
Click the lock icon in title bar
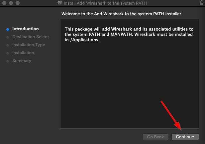tap(202, 3)
